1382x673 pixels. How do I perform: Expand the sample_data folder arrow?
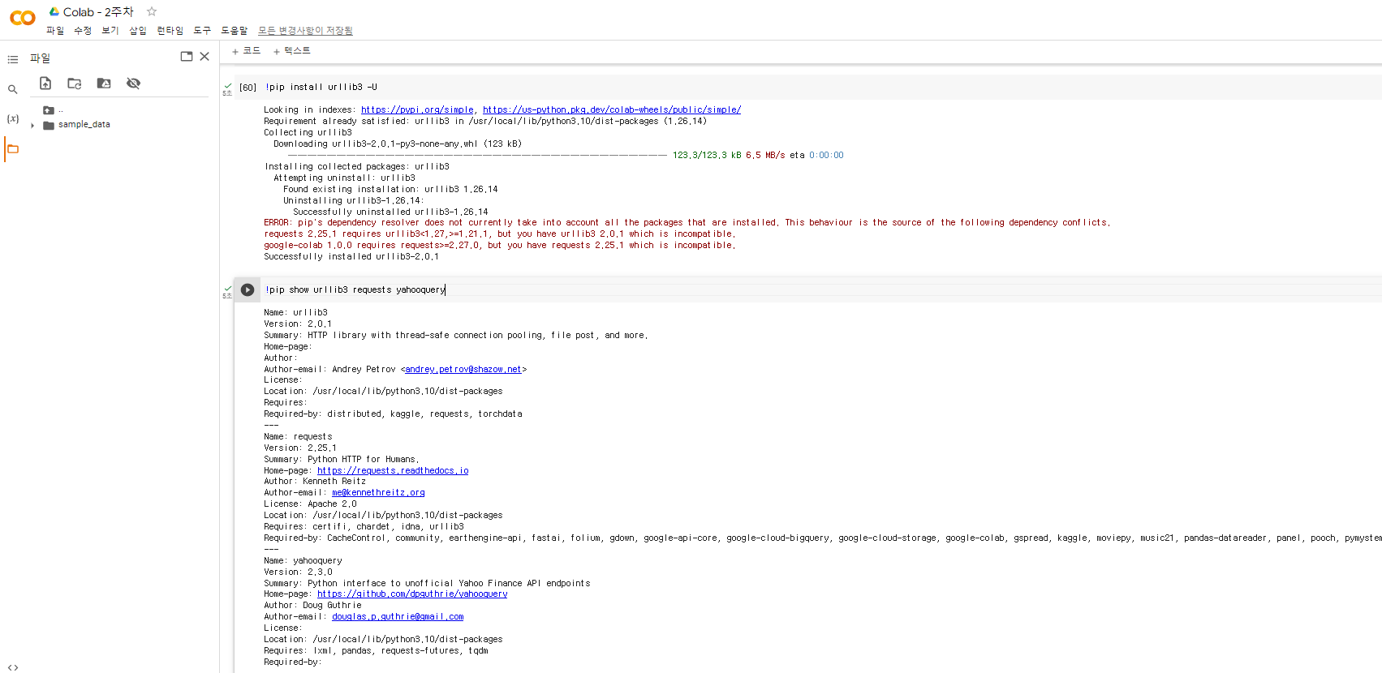tap(32, 125)
